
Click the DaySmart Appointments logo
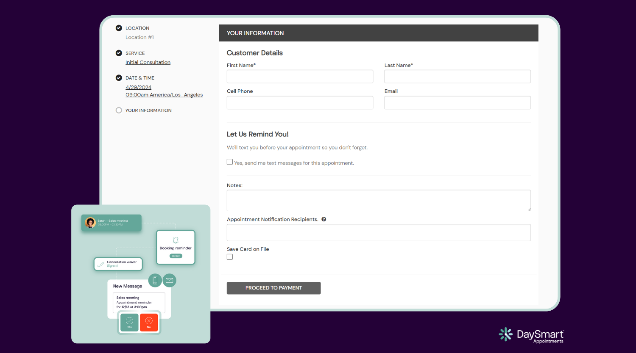point(531,335)
